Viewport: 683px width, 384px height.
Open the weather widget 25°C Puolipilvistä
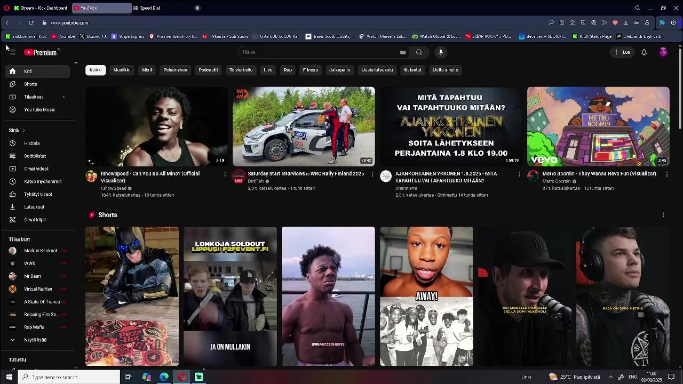click(575, 377)
